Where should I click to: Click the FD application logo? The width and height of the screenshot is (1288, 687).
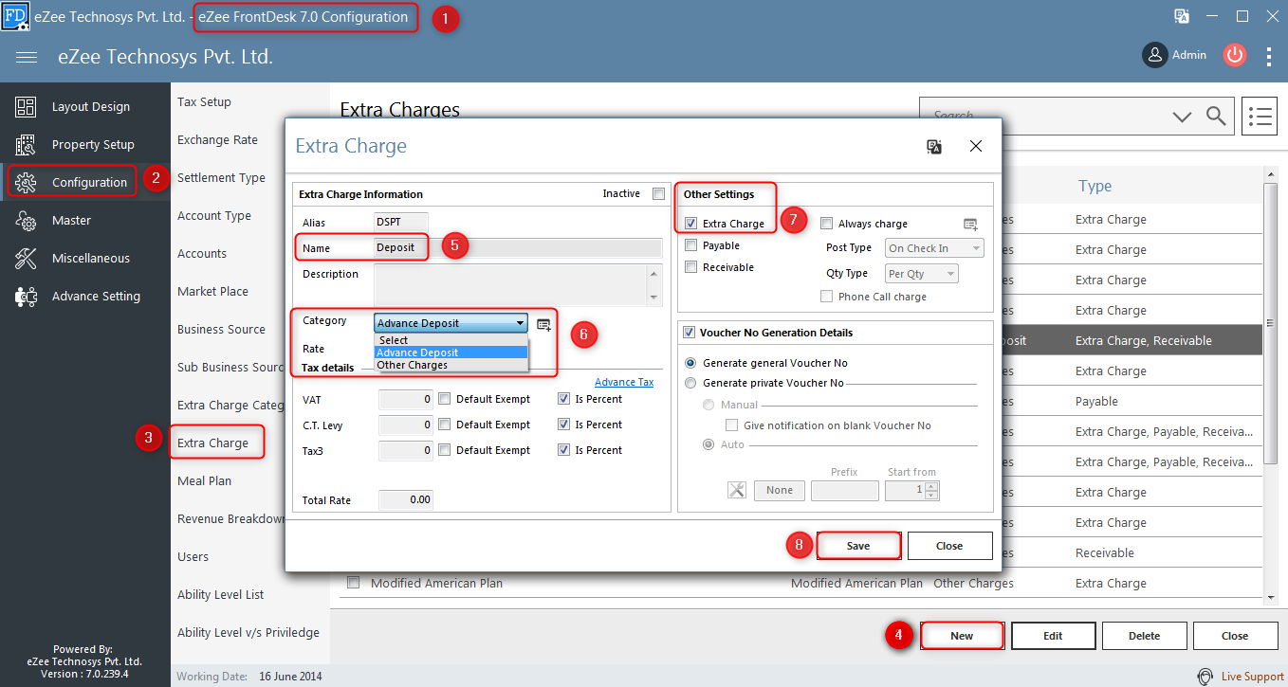pyautogui.click(x=16, y=16)
